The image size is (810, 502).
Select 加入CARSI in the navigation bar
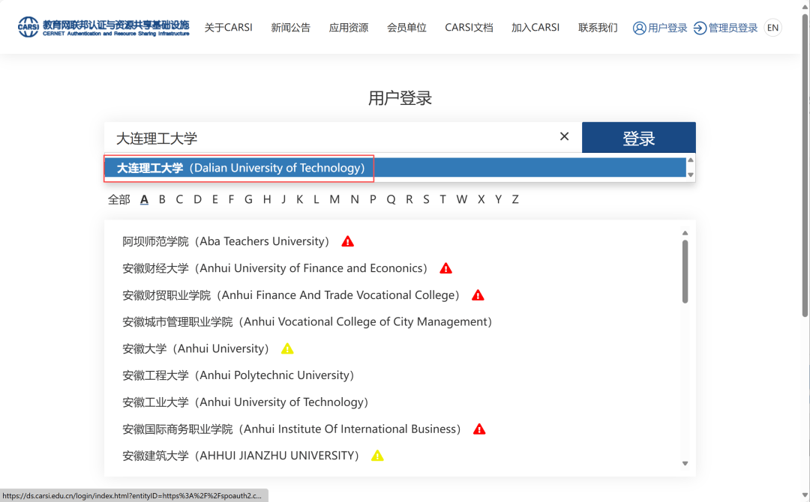click(x=535, y=27)
